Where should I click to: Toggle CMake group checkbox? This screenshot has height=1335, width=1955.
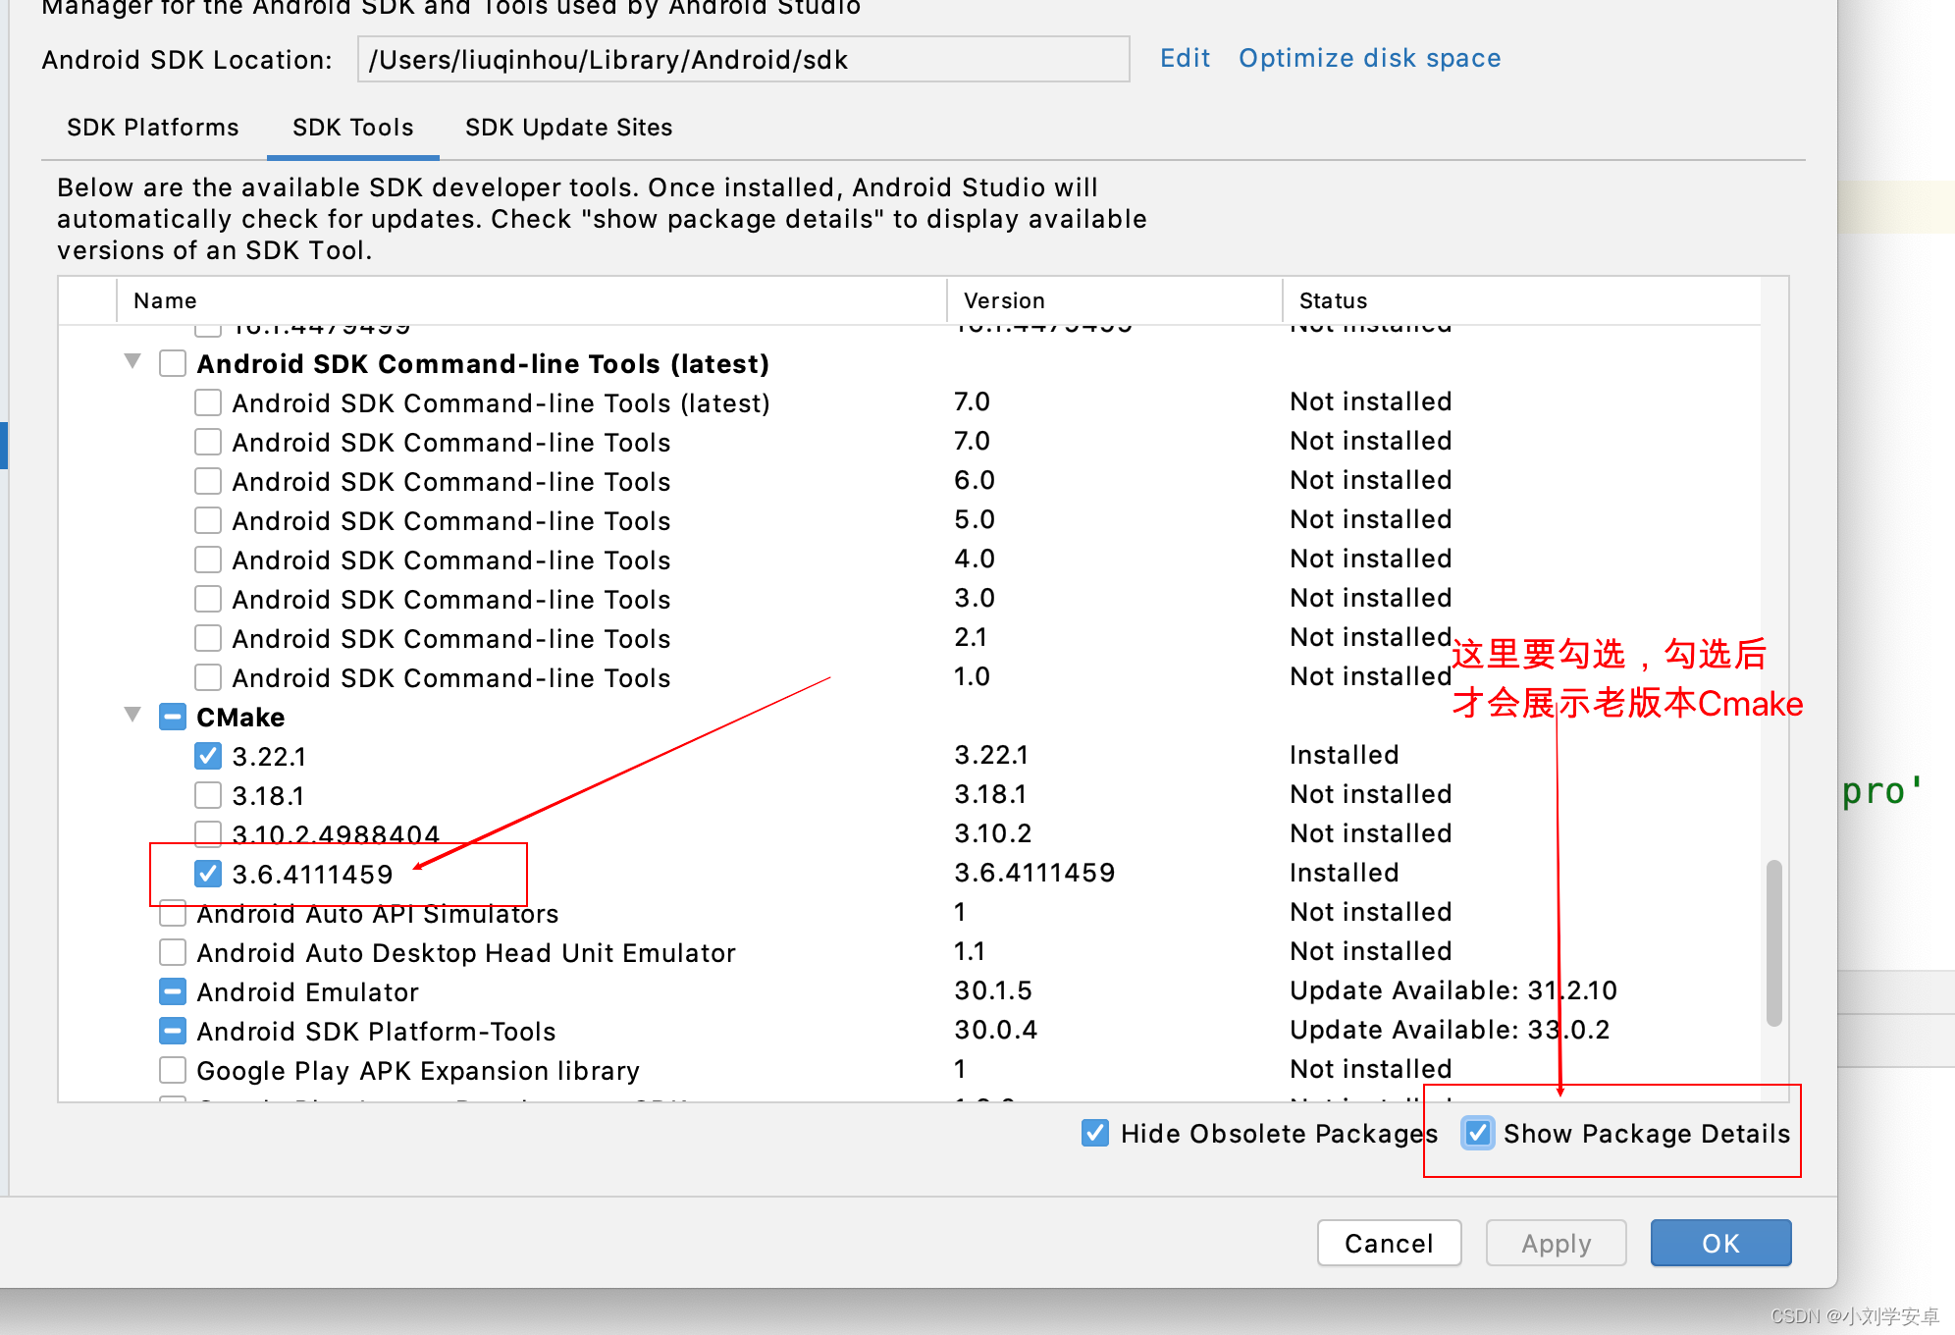coord(173,717)
